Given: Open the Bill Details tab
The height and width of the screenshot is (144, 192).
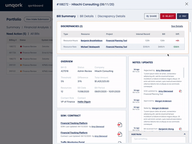Looking at the screenshot, I should click(x=87, y=16).
